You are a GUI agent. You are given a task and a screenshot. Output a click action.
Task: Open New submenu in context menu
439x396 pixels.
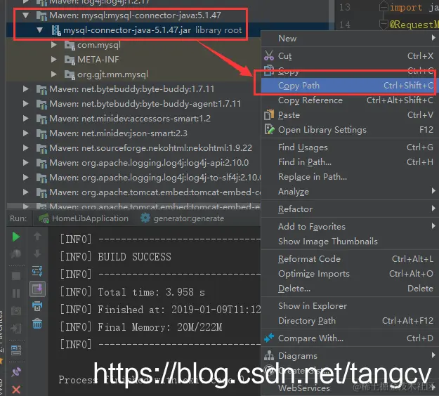coord(350,39)
